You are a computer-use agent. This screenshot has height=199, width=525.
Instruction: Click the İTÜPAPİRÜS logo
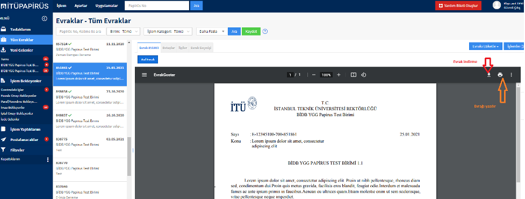pos(25,6)
